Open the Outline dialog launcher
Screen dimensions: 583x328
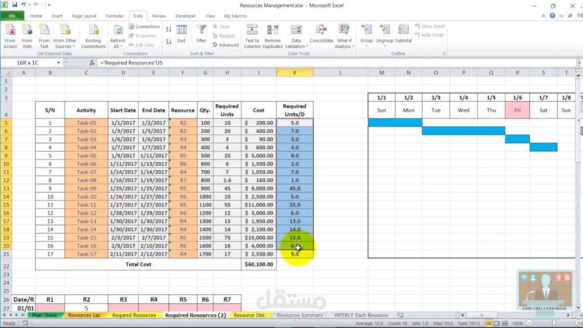(x=444, y=54)
